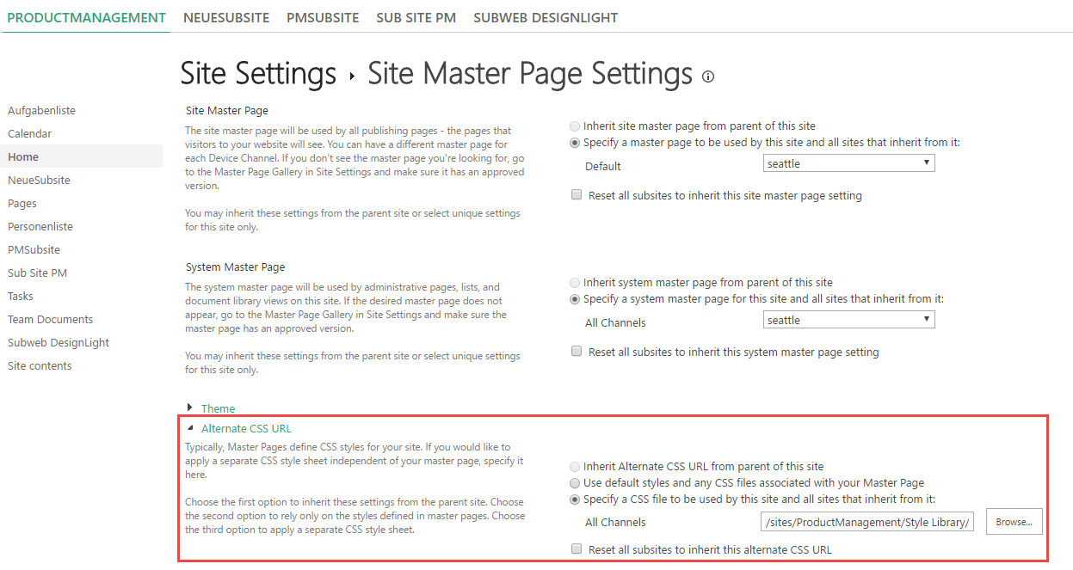1073x570 pixels.
Task: Check Reset subsites to inherit system master page
Action: [x=577, y=352]
